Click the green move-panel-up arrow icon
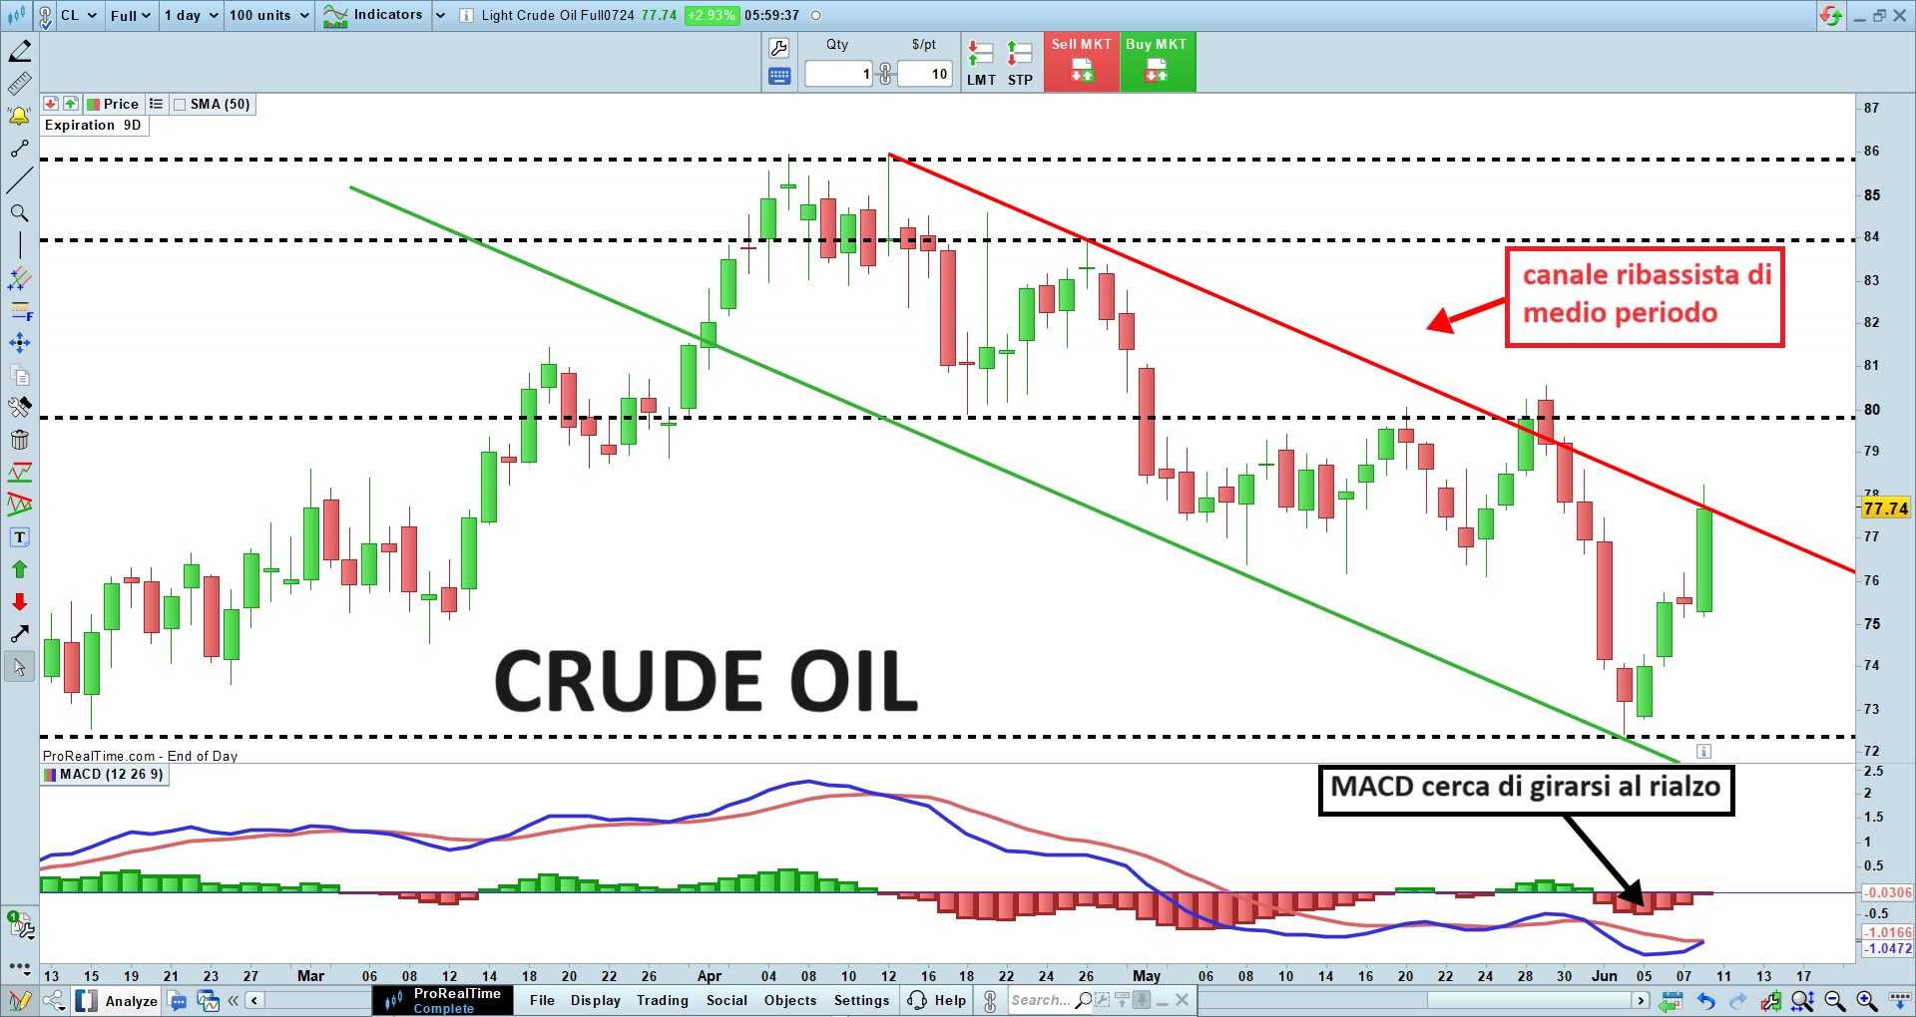Viewport: 1916px width, 1017px height. 70,104
